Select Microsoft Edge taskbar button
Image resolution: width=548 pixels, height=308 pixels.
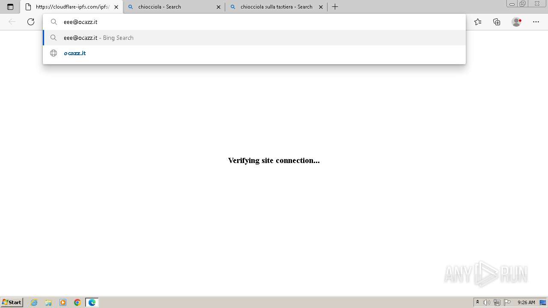pos(92,302)
